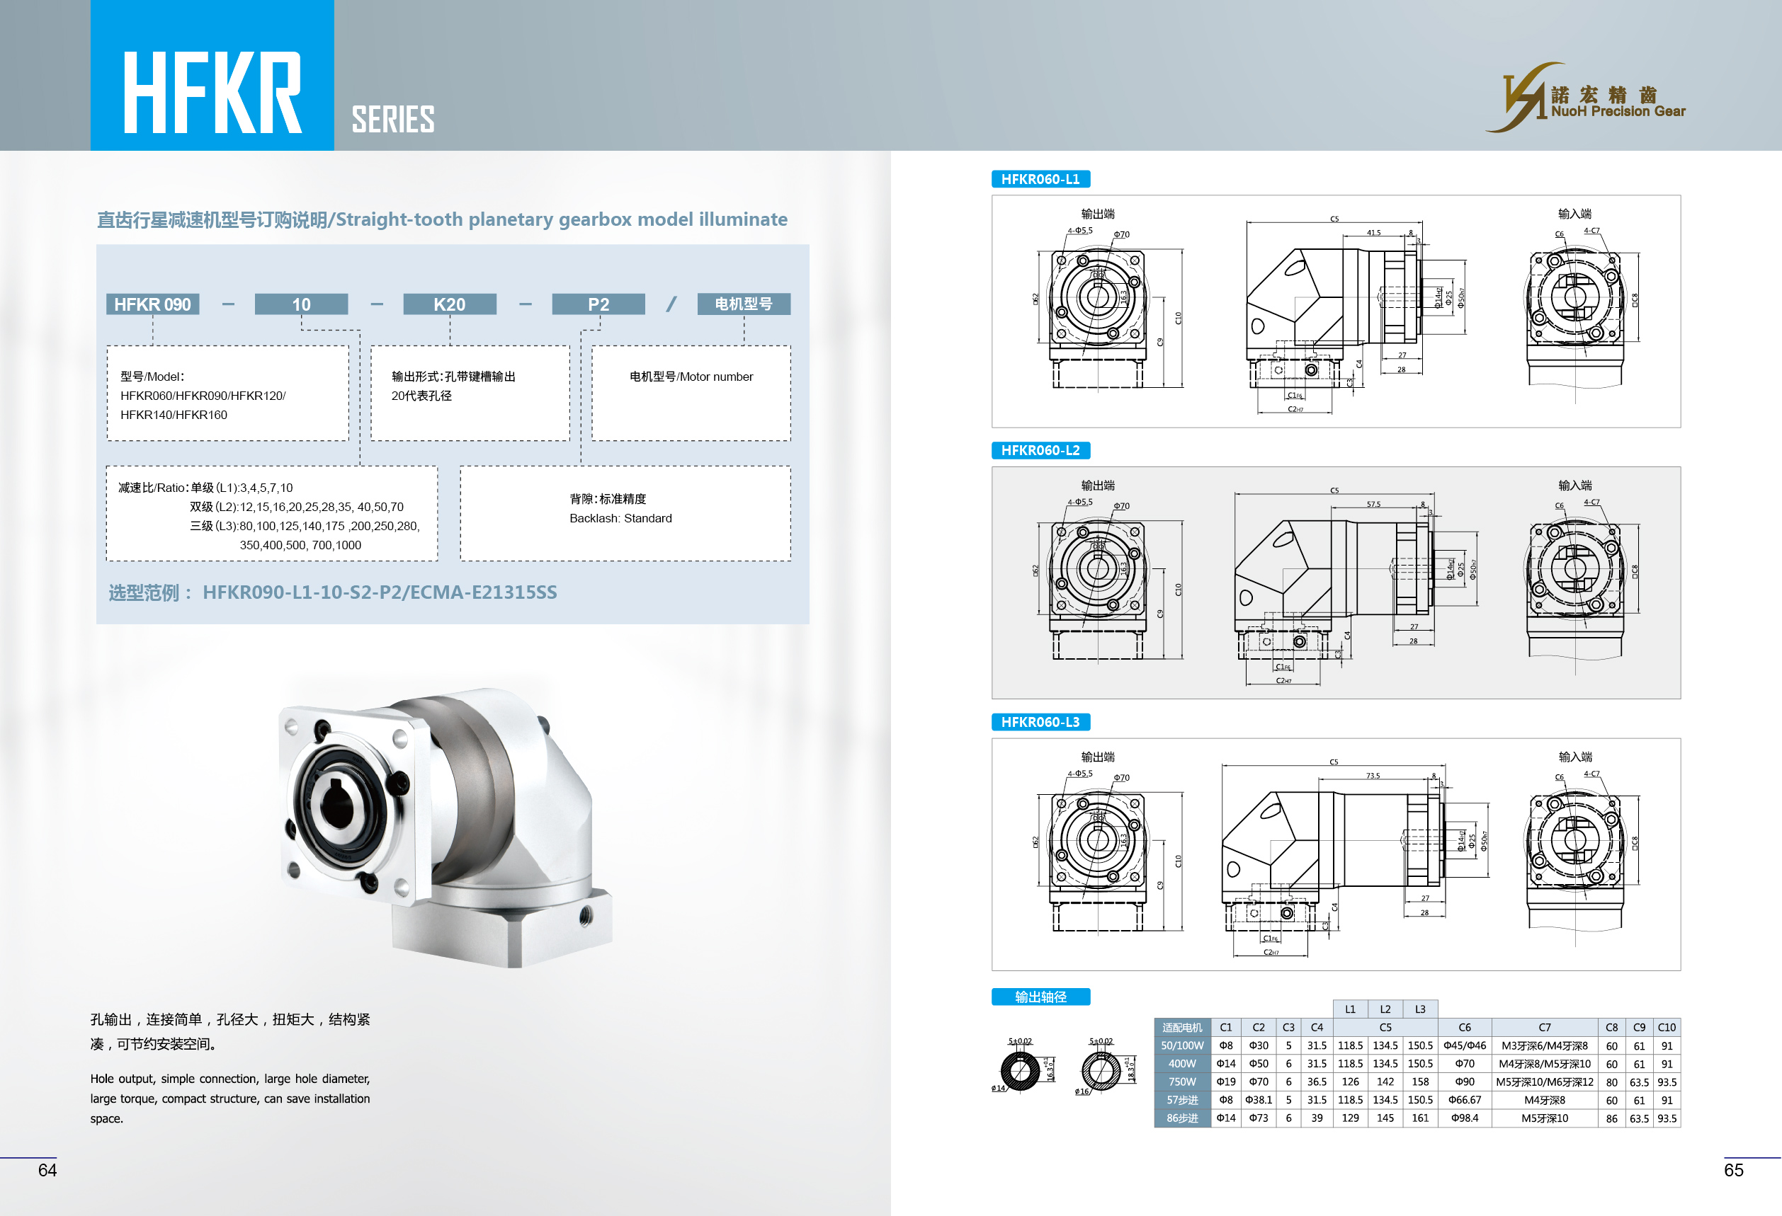Click the HFKR060-L3 section label
This screenshot has width=1782, height=1216.
click(1040, 722)
